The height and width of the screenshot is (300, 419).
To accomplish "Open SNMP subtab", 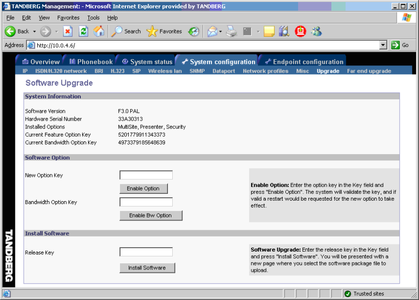I will tap(197, 71).
